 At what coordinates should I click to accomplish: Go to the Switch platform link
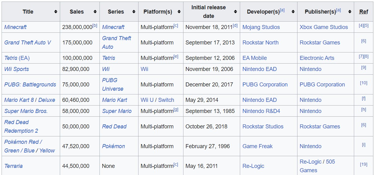[166, 100]
